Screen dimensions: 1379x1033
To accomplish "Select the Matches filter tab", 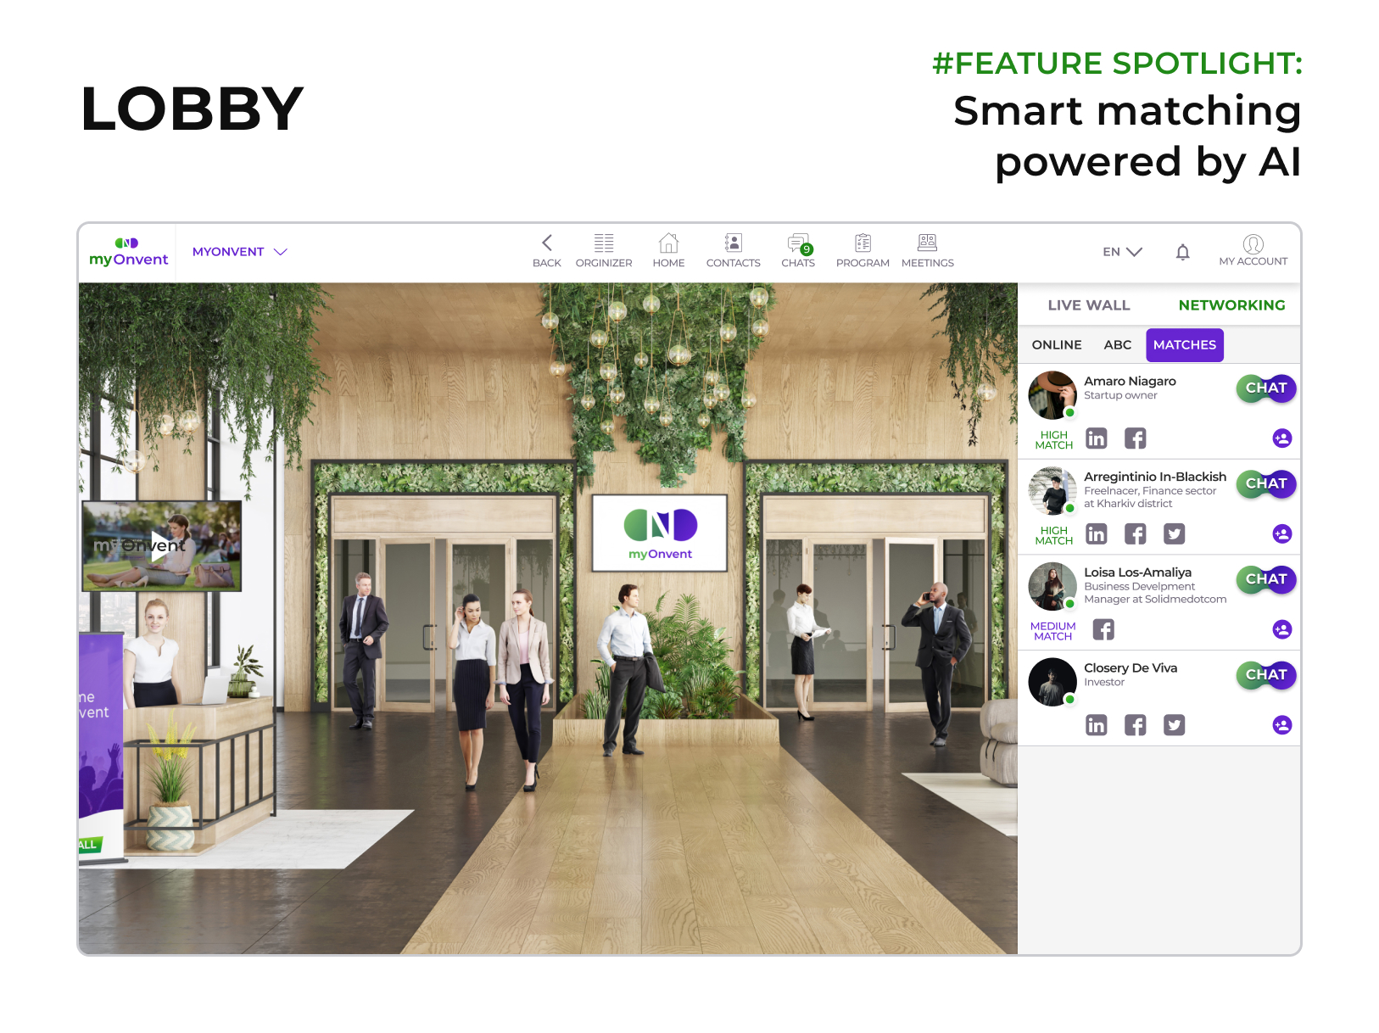I will click(x=1185, y=345).
